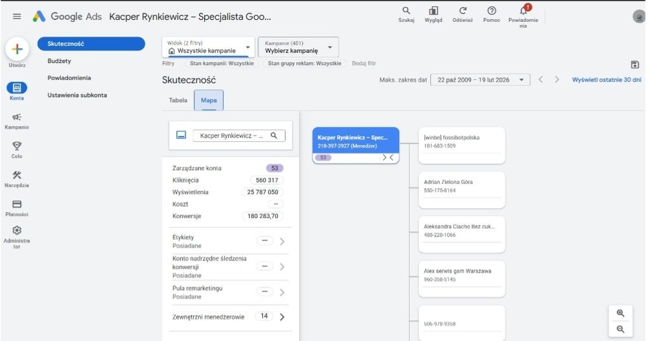Open Powiadomienia in the side menu
This screenshot has height=341, width=648.
pos(69,78)
